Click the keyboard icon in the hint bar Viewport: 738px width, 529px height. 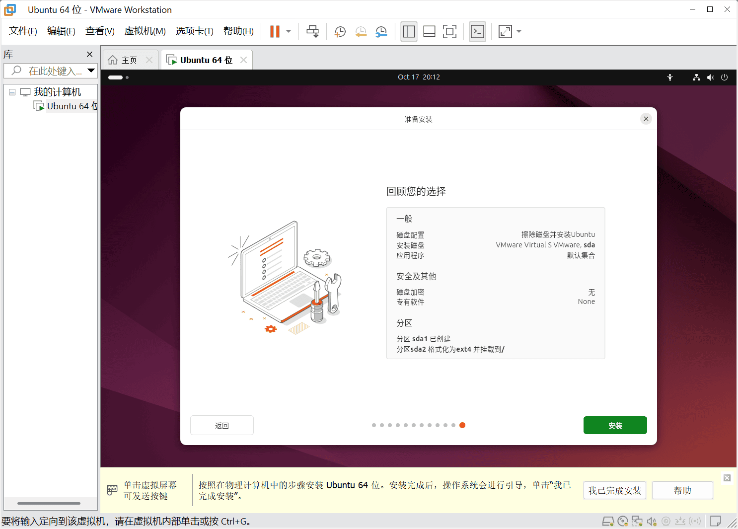tap(112, 490)
